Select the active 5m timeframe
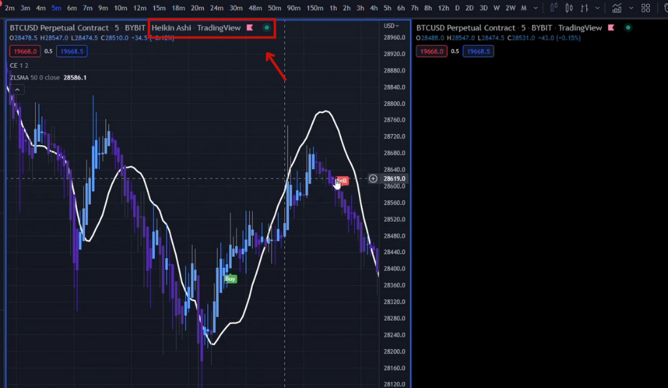 [x=56, y=8]
